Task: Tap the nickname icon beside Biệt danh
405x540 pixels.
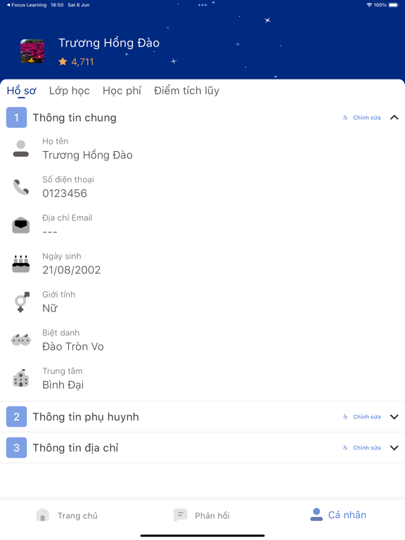Action: click(x=21, y=340)
